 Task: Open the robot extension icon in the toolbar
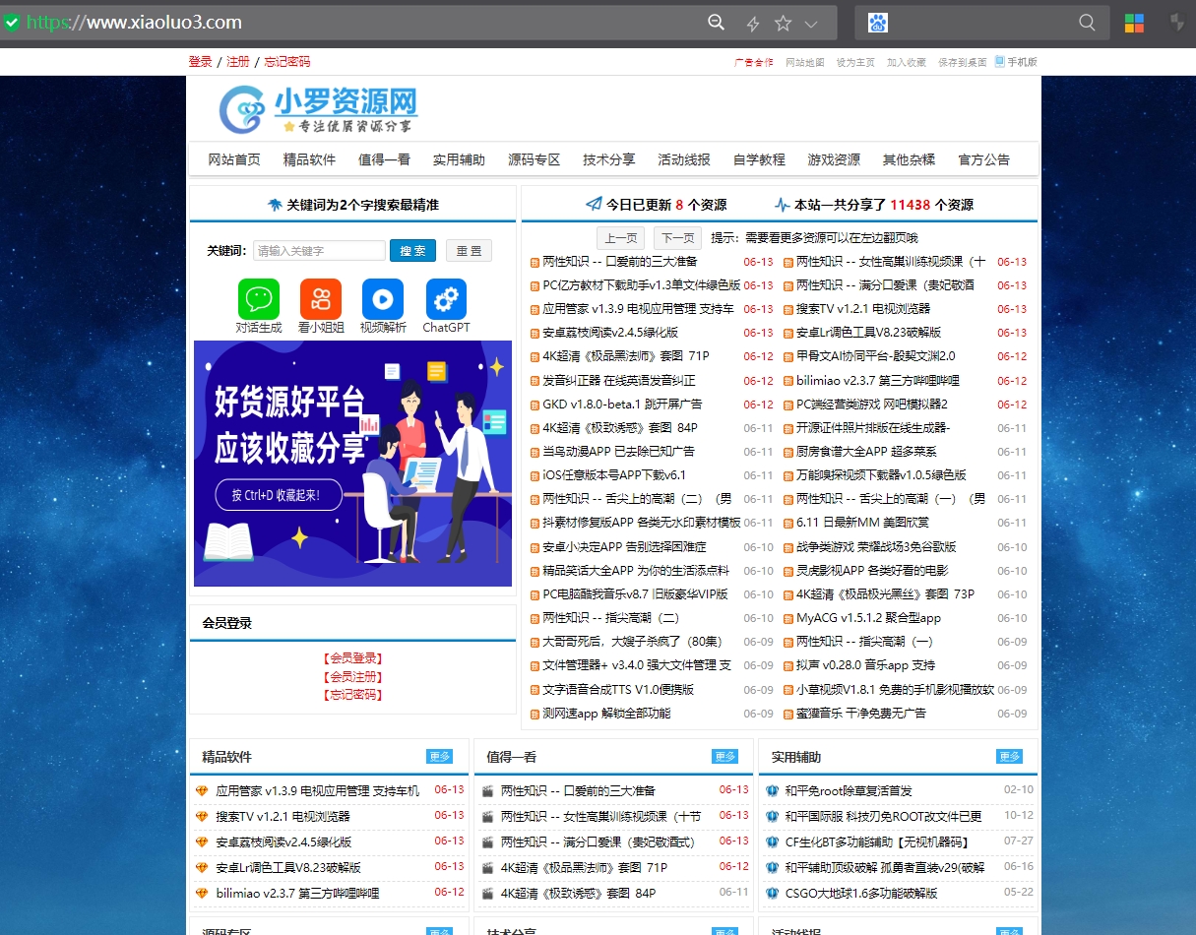click(x=876, y=22)
